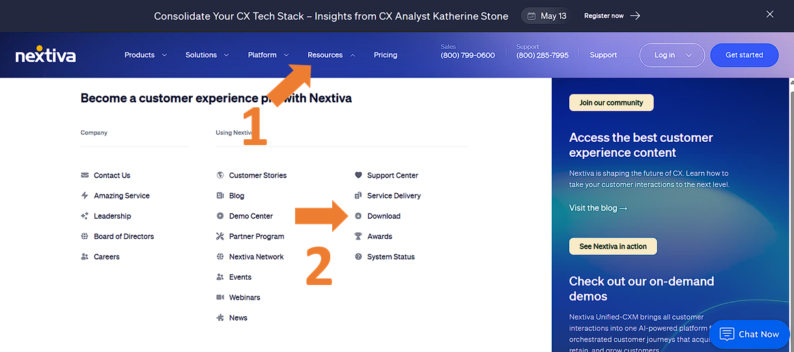The height and width of the screenshot is (352, 794).
Task: Click the shield icon beside Support Center
Action: point(358,175)
